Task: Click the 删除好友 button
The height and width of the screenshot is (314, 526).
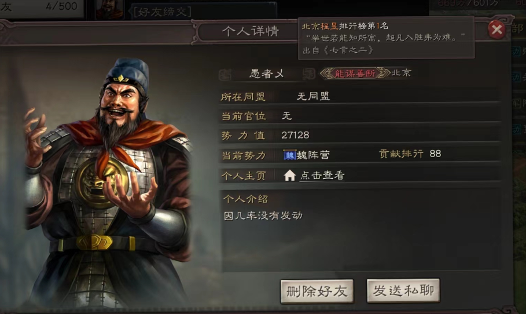Action: click(317, 291)
